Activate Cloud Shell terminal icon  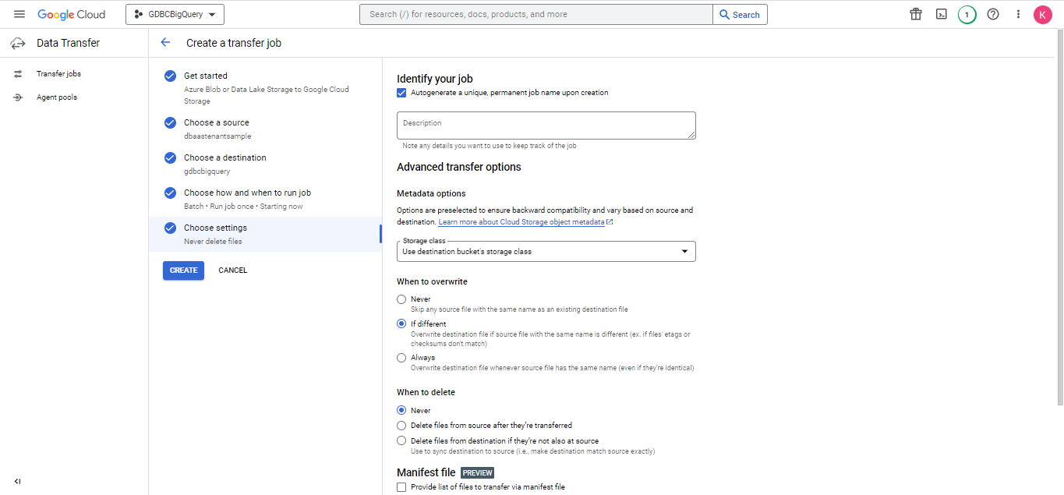point(942,14)
